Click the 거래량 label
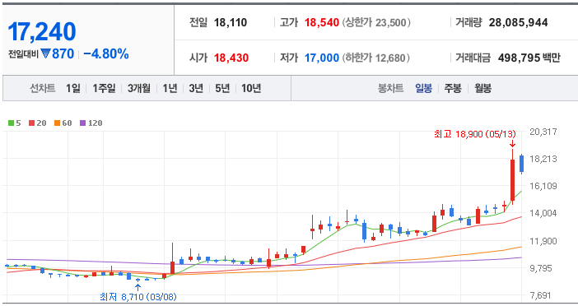The height and width of the screenshot is (306, 578). [468, 22]
